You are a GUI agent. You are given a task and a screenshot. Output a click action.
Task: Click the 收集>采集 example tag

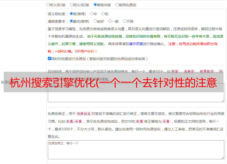tap(74, 121)
